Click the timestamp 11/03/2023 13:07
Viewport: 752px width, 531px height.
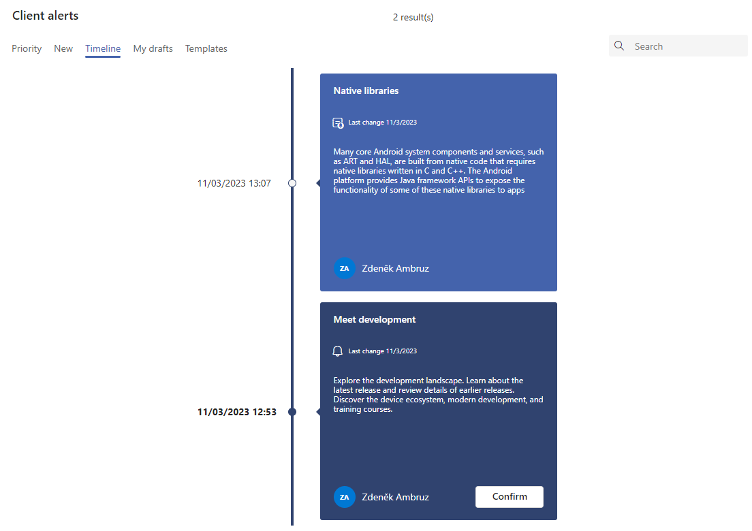coord(234,183)
